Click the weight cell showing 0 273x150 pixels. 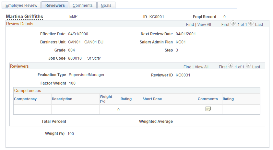110,110
